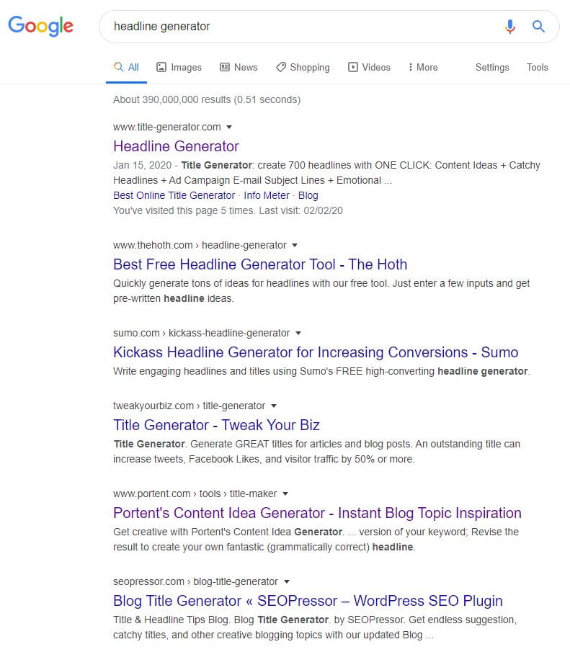The image size is (570, 652).
Task: Click the Shopping tab tag icon
Action: [x=281, y=67]
